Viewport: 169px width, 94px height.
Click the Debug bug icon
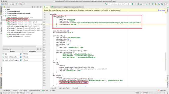point(138,4)
